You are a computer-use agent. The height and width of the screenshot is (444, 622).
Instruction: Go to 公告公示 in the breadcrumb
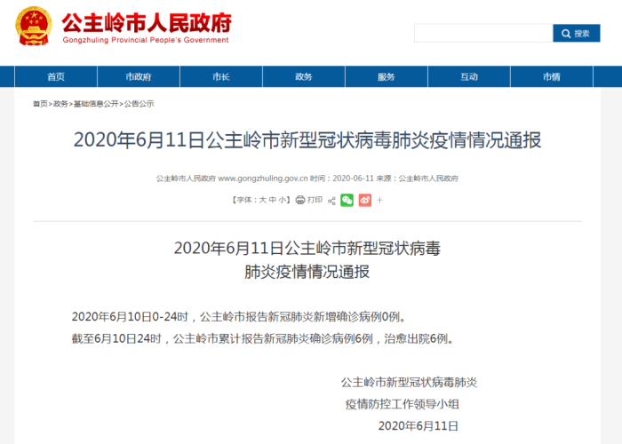point(139,104)
